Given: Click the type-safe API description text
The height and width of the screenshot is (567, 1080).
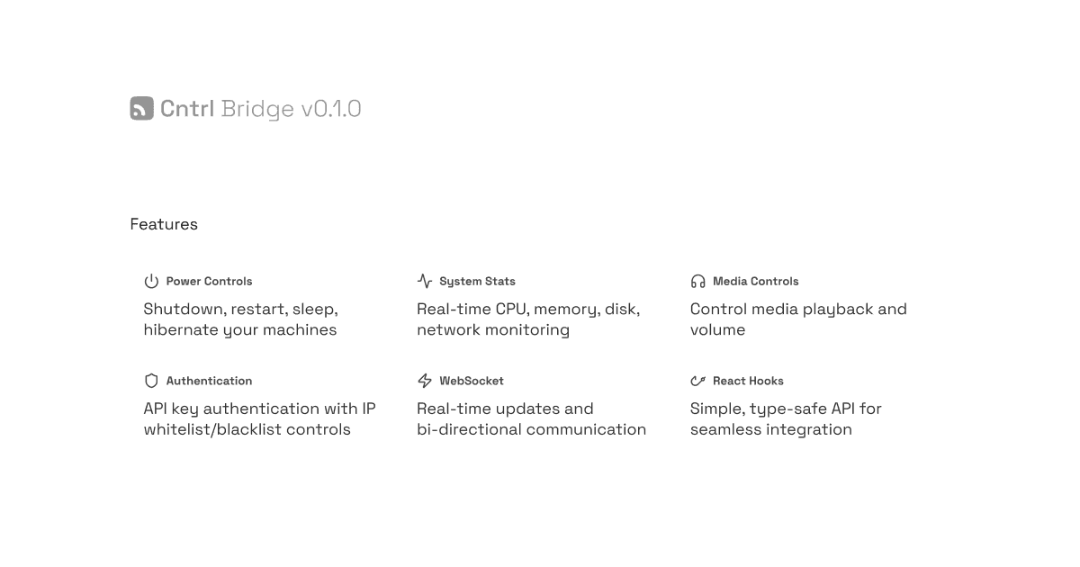Looking at the screenshot, I should [786, 418].
